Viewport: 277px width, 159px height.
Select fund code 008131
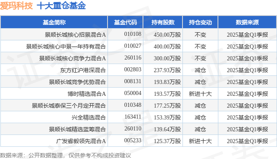tap(133, 82)
